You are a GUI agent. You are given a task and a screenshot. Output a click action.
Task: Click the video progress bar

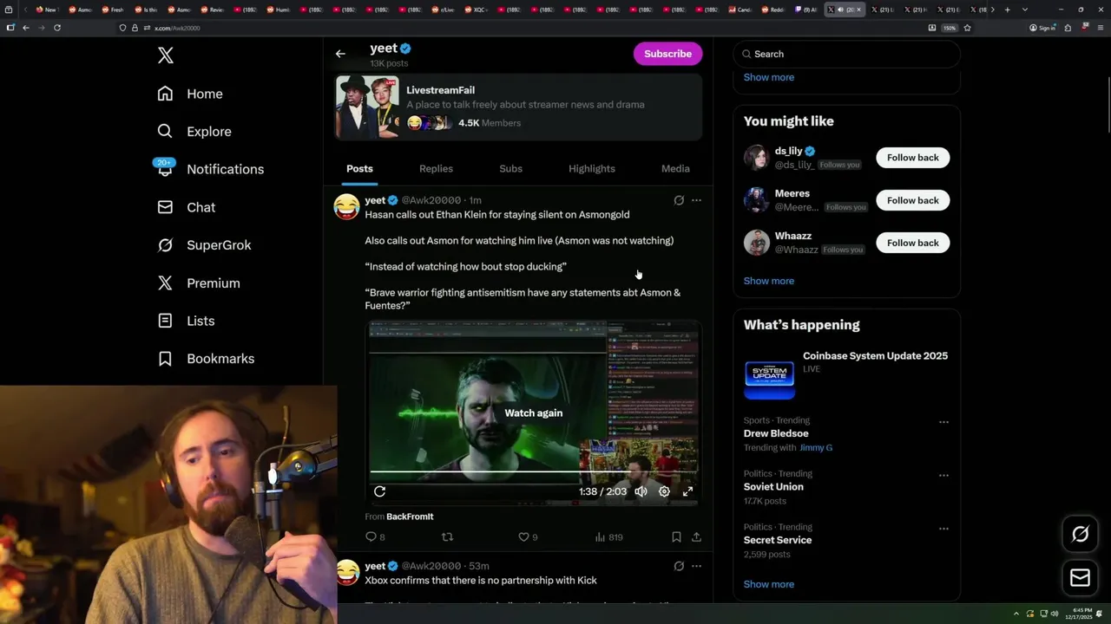click(533, 472)
